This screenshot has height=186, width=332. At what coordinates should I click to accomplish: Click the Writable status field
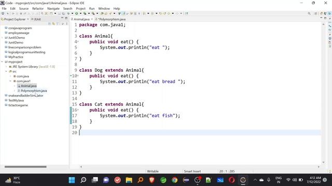click(x=153, y=171)
